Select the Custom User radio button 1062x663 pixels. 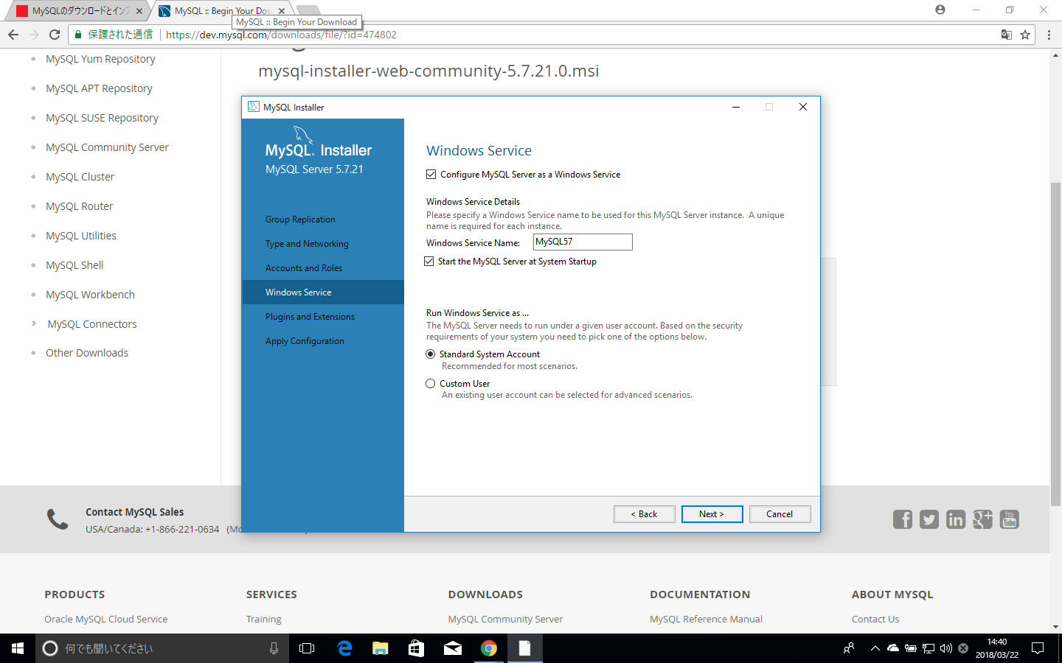point(431,383)
